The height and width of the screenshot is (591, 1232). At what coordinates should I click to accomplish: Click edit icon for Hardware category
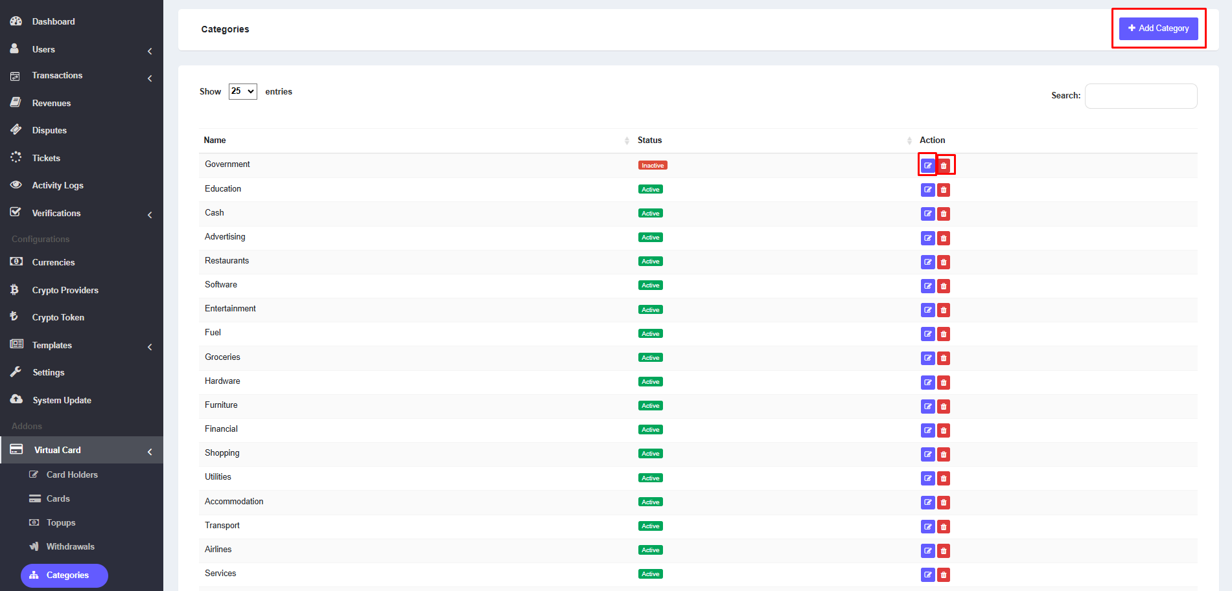point(927,383)
